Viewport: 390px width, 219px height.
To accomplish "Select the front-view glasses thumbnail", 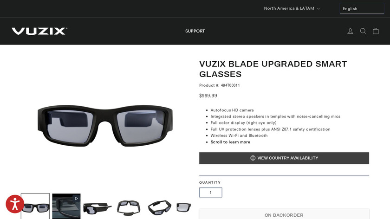I will [35, 206].
